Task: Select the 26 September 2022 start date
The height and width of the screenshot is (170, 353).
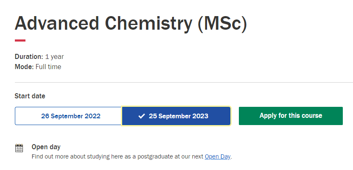Action: click(69, 116)
